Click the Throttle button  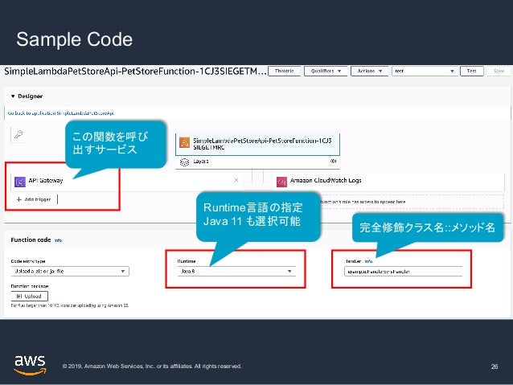coord(285,71)
